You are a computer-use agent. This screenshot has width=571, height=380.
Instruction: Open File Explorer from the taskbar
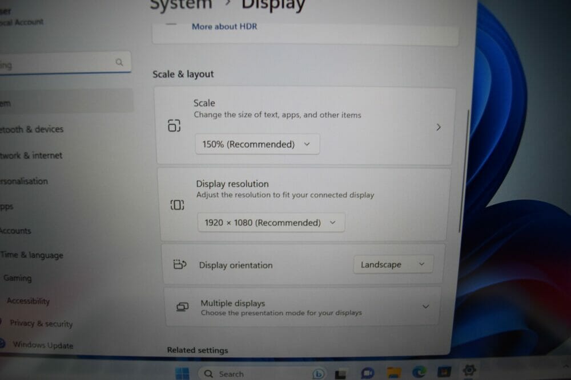pyautogui.click(x=394, y=373)
